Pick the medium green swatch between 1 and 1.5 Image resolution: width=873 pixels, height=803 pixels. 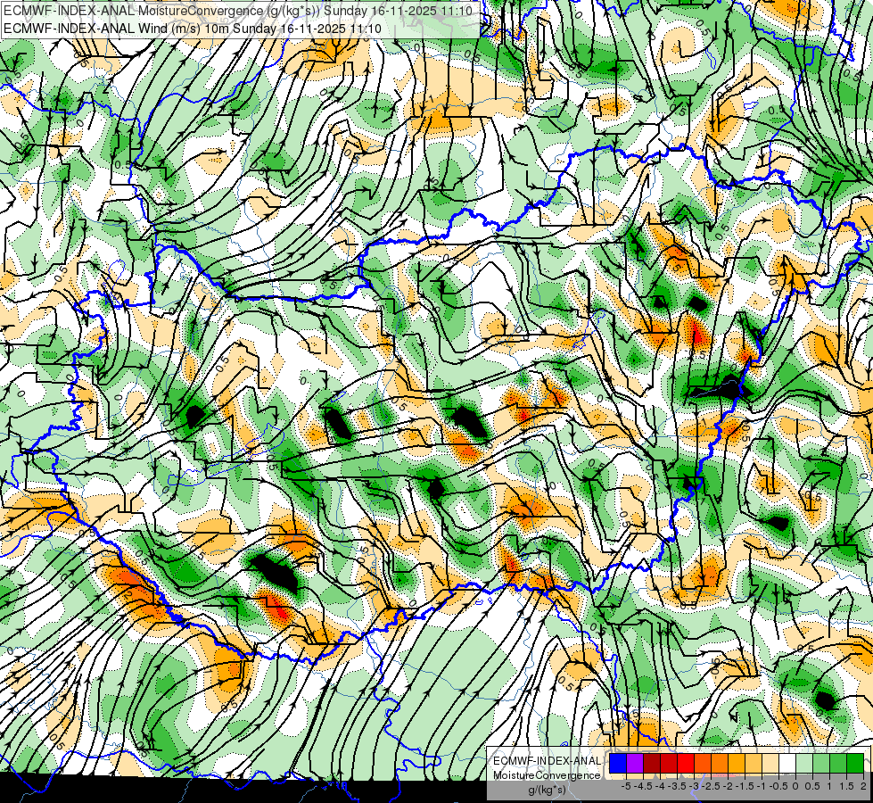pos(838,764)
